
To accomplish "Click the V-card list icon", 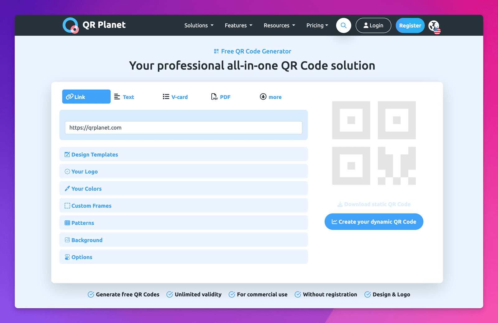I will [x=166, y=97].
